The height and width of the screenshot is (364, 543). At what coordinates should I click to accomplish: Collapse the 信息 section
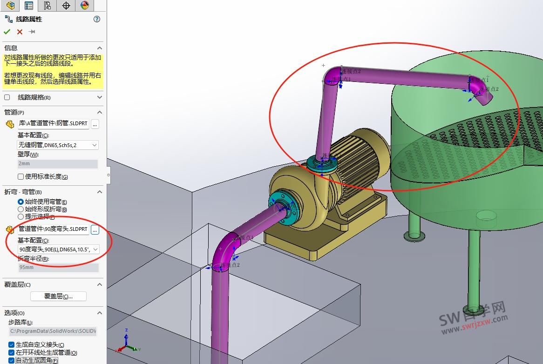[99, 48]
